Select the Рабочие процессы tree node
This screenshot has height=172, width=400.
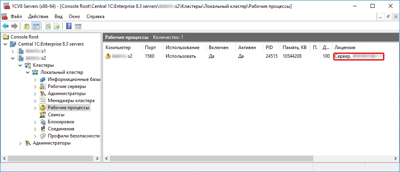(x=64, y=108)
